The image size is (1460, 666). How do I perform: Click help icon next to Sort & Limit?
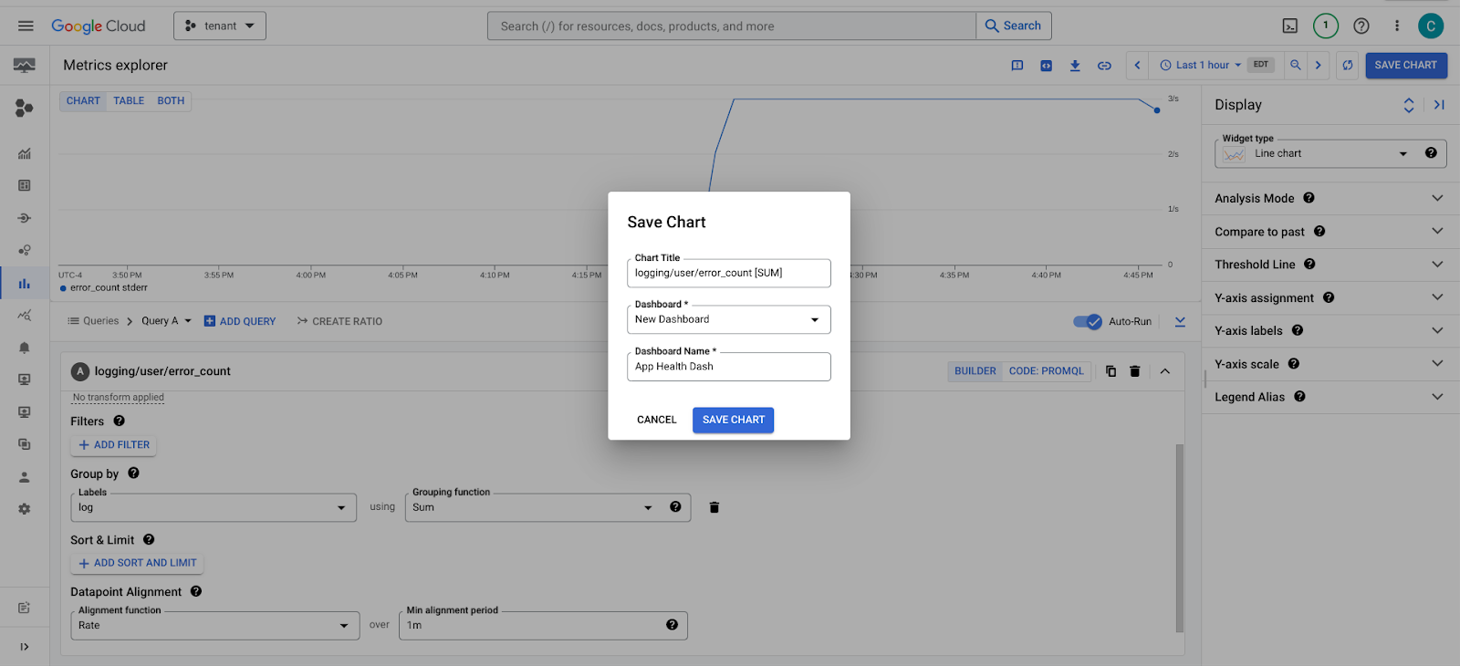pyautogui.click(x=149, y=539)
